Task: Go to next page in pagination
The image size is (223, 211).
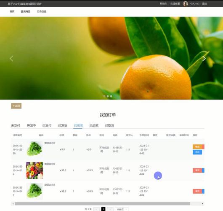Action: tap(110, 209)
